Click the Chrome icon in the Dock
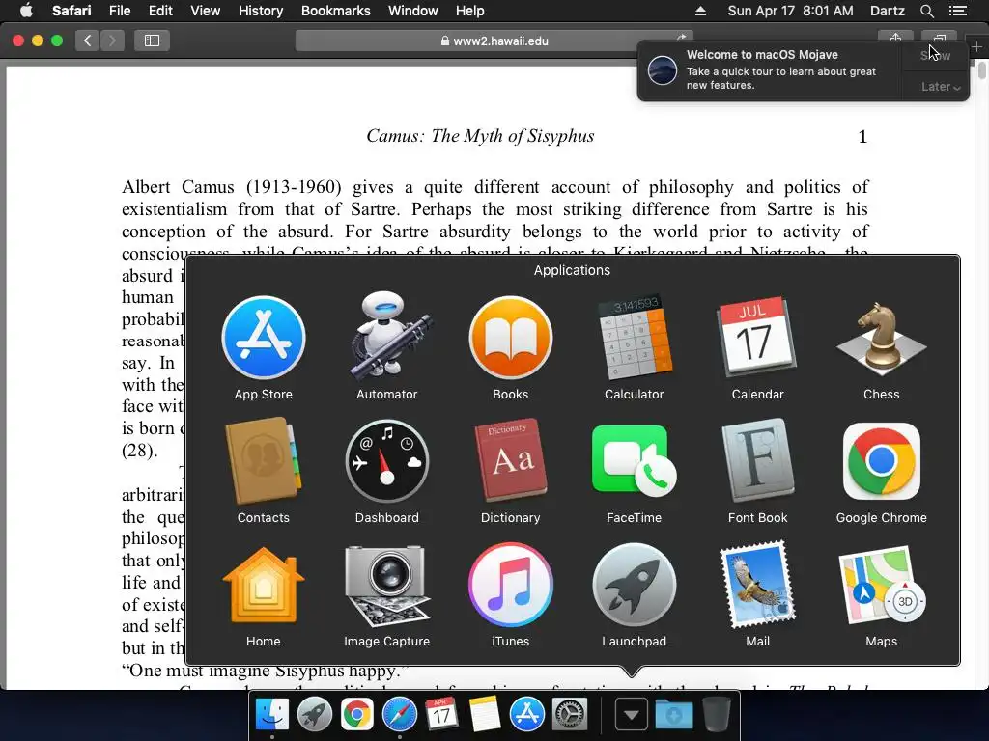This screenshot has width=989, height=741. 357,715
